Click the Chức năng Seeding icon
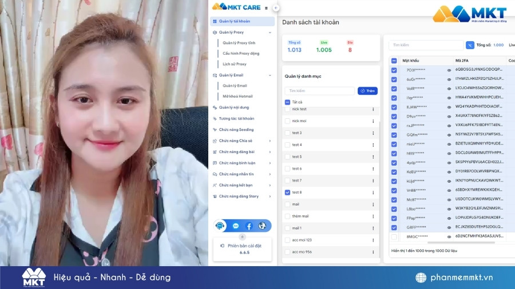 pyautogui.click(x=215, y=130)
